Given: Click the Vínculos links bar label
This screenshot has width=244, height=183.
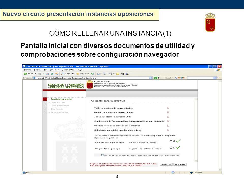Looking at the screenshot, I should (x=169, y=78).
